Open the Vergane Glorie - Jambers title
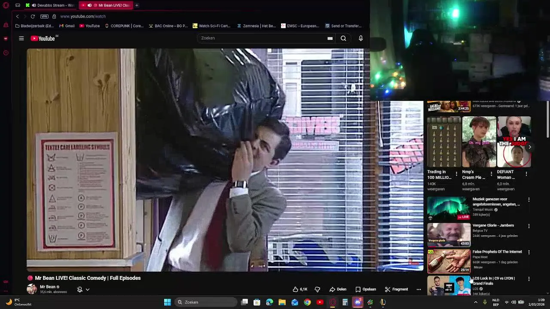 [493, 225]
